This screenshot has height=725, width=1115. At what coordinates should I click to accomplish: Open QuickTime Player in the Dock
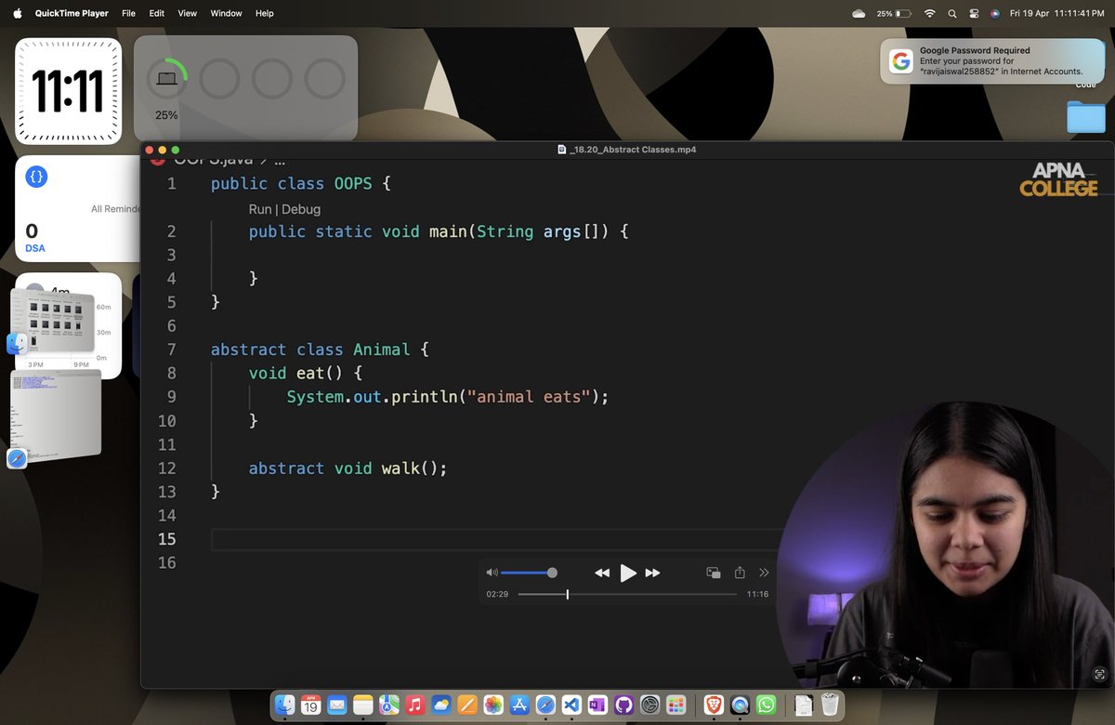740,705
